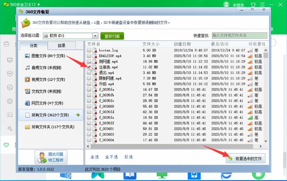
Task: Select the 网页文件 category
Action: pyautogui.click(x=44, y=103)
